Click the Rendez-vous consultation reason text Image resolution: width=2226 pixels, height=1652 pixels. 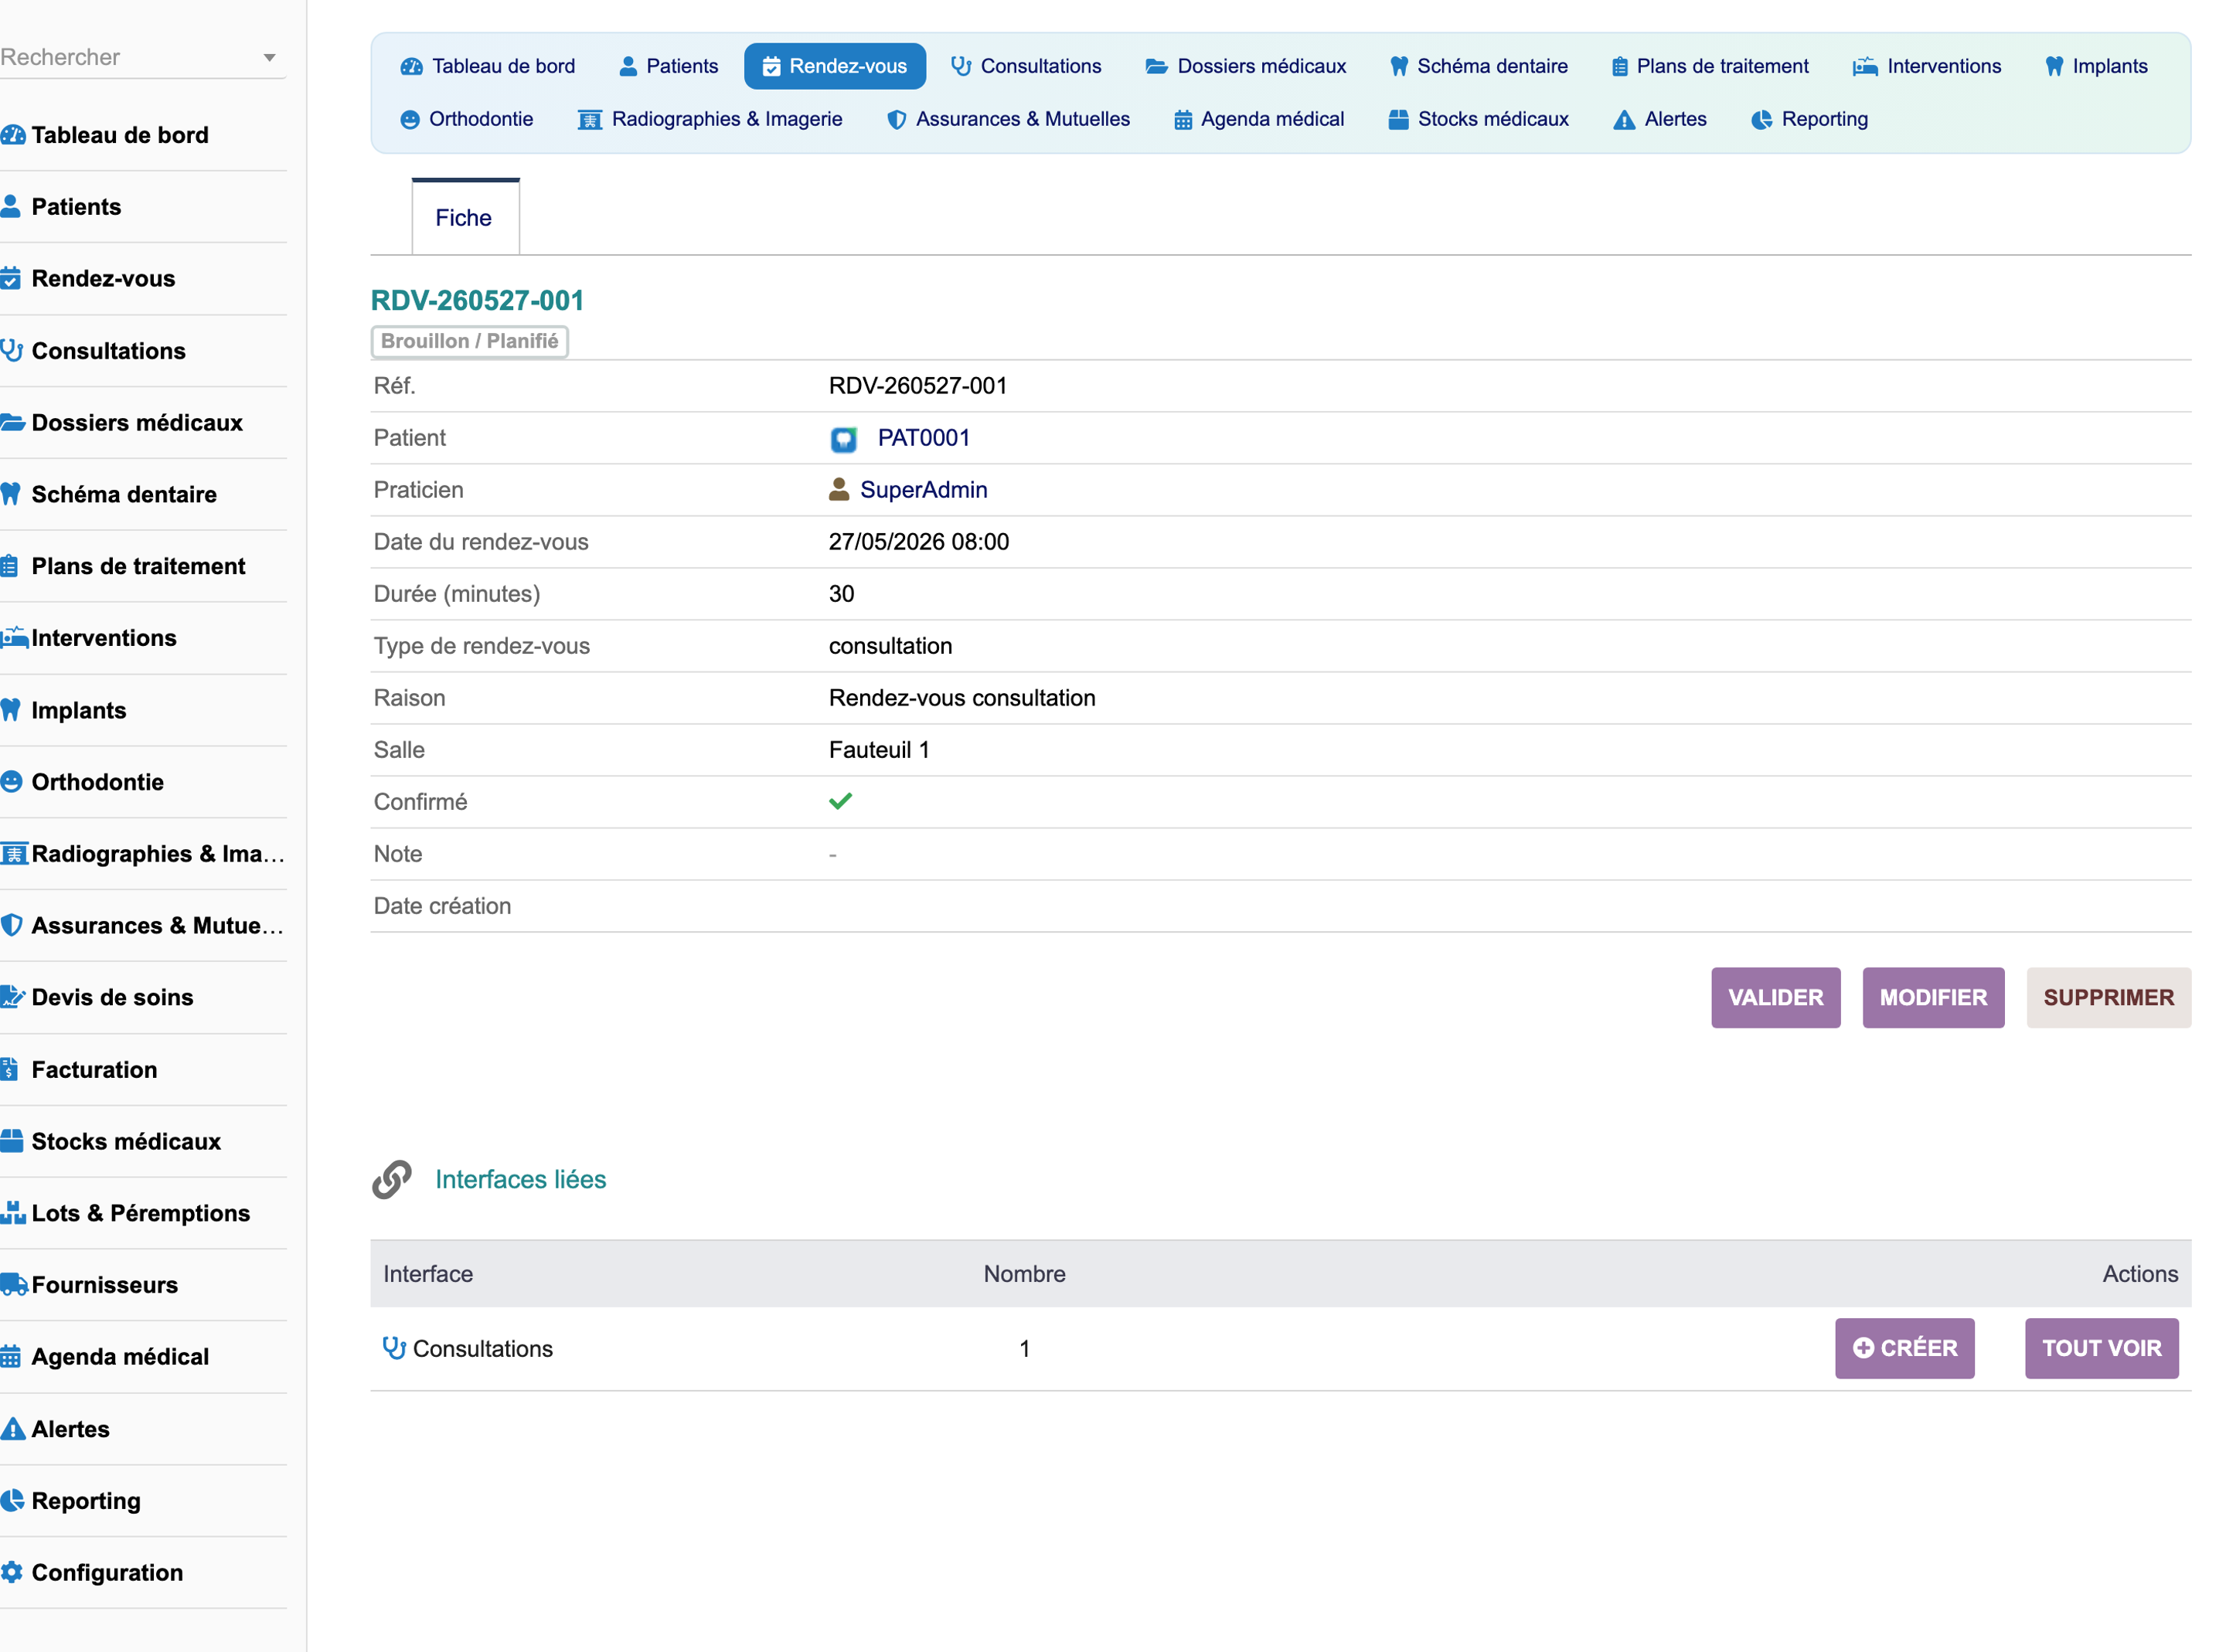(962, 698)
